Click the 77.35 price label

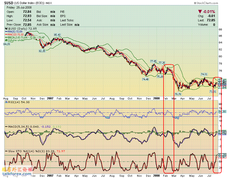point(162,63)
